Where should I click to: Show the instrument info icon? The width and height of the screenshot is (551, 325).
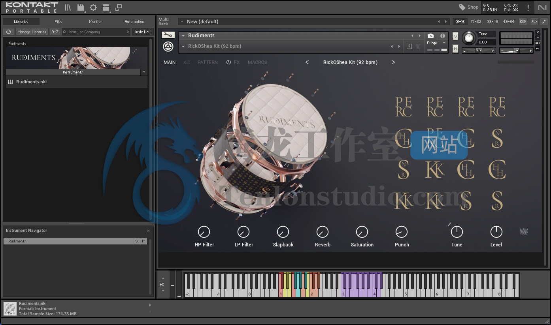pyautogui.click(x=443, y=36)
